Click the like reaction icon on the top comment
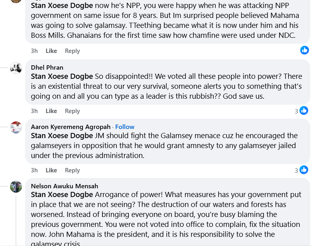This screenshot has height=246, width=313. (305, 50)
